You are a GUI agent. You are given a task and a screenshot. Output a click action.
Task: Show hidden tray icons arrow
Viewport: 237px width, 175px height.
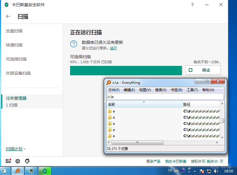coord(195,171)
